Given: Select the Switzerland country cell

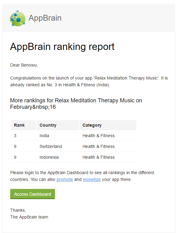Looking at the screenshot, I should [x=58, y=146].
